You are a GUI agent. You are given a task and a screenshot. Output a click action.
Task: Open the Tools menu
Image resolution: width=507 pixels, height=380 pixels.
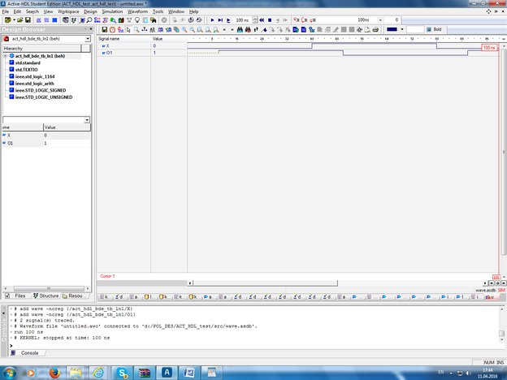(x=158, y=11)
